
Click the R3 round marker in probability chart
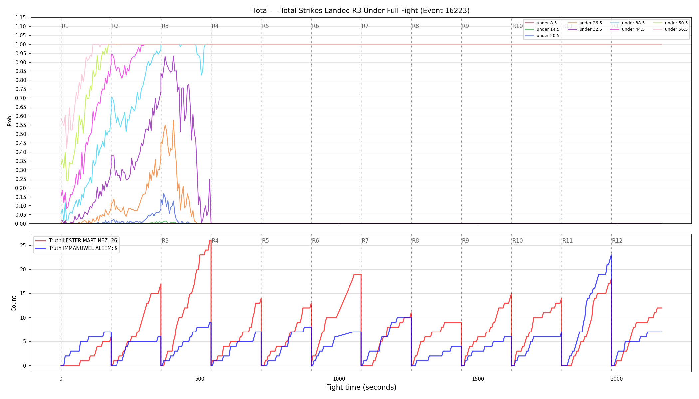pos(165,26)
